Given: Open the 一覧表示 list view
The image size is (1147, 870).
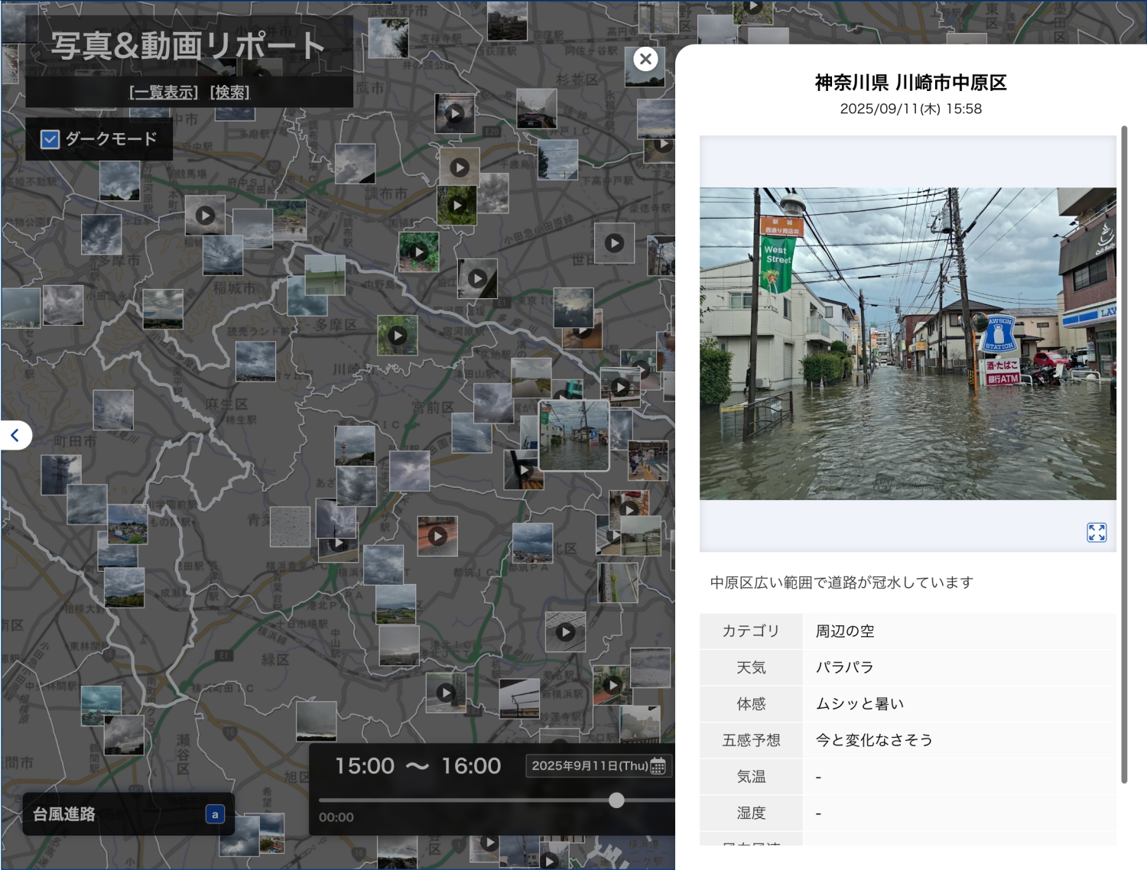Looking at the screenshot, I should 164,93.
